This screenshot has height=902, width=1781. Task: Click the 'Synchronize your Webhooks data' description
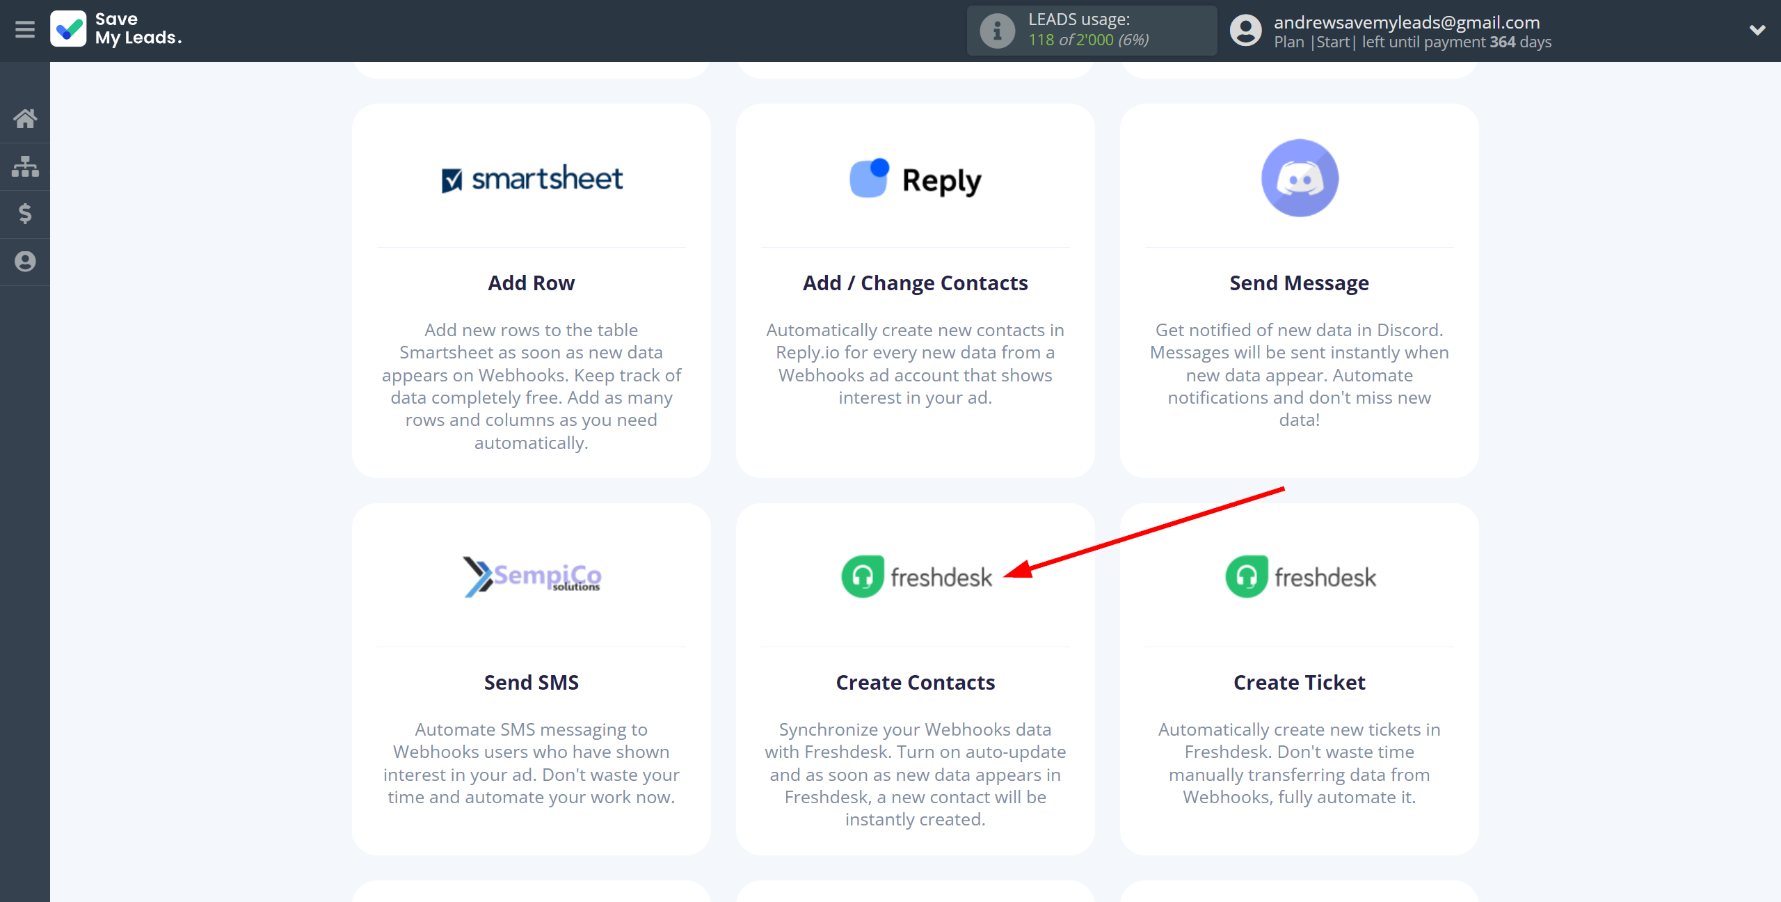pyautogui.click(x=916, y=775)
